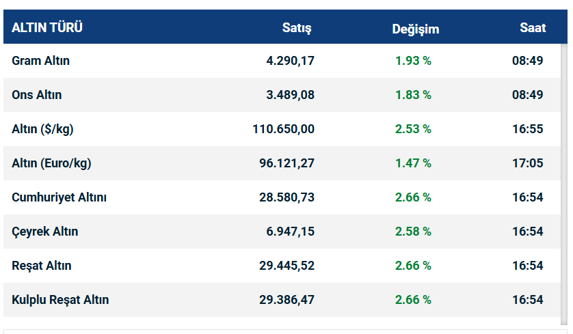Click the 2.53 % change value

(x=413, y=129)
